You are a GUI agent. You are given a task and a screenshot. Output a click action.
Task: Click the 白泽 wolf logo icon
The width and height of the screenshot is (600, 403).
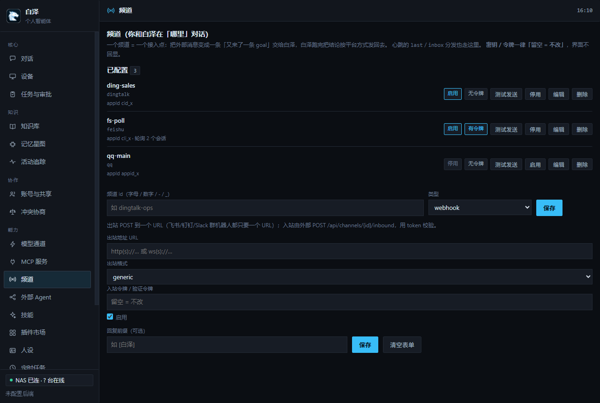(14, 16)
